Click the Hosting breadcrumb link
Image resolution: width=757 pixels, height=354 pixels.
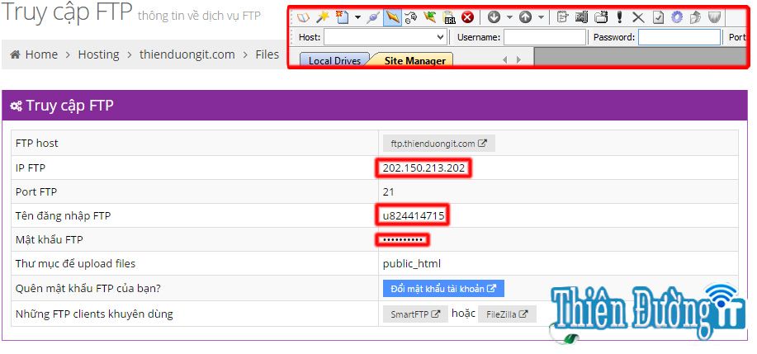[x=98, y=54]
